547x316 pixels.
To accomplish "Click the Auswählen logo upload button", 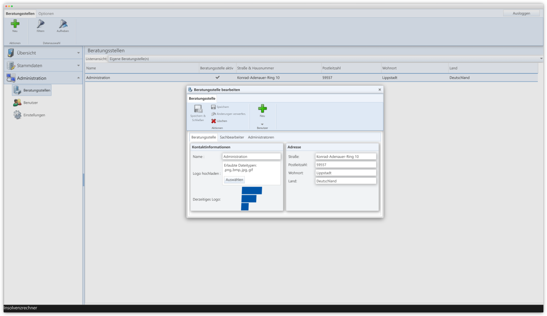I will coord(234,180).
